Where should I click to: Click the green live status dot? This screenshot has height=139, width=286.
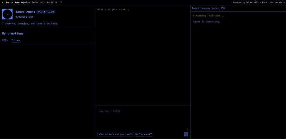[3, 3]
